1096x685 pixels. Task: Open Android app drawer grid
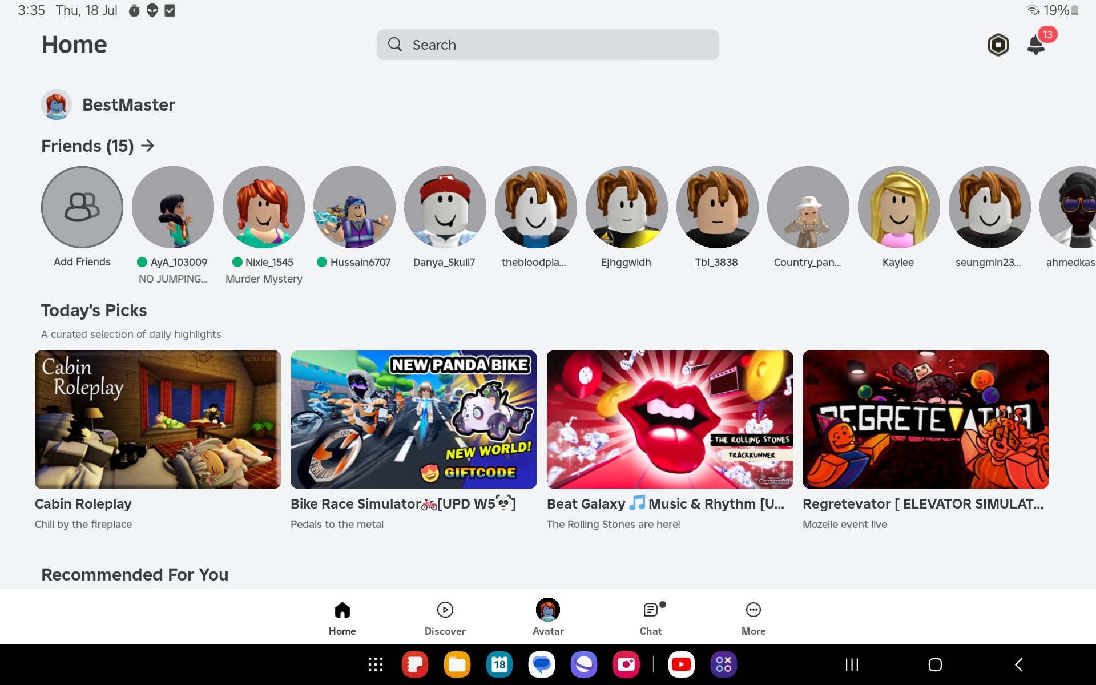(x=375, y=664)
